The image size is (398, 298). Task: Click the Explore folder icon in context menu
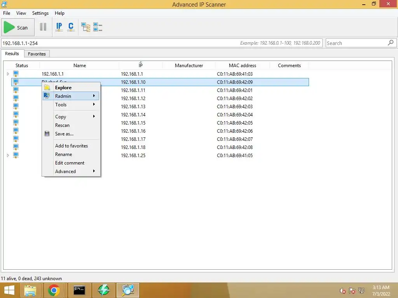[x=47, y=88]
